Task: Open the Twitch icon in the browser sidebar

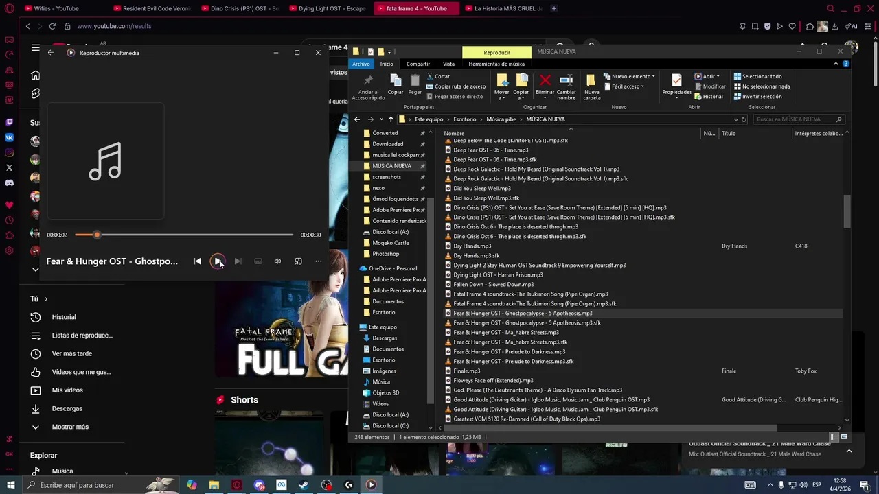Action: (9, 122)
